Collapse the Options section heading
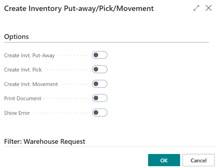Image resolution: width=217 pixels, height=168 pixels. pyautogui.click(x=16, y=37)
